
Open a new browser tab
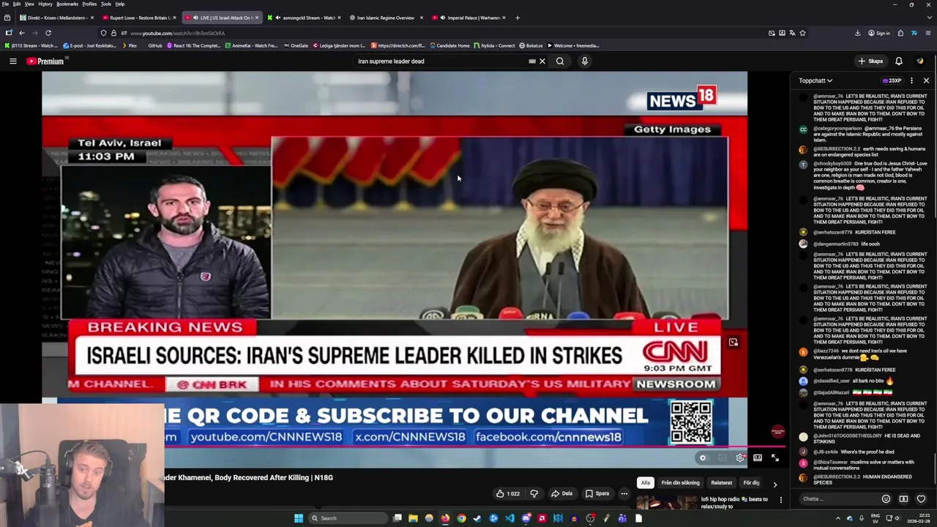pyautogui.click(x=518, y=18)
